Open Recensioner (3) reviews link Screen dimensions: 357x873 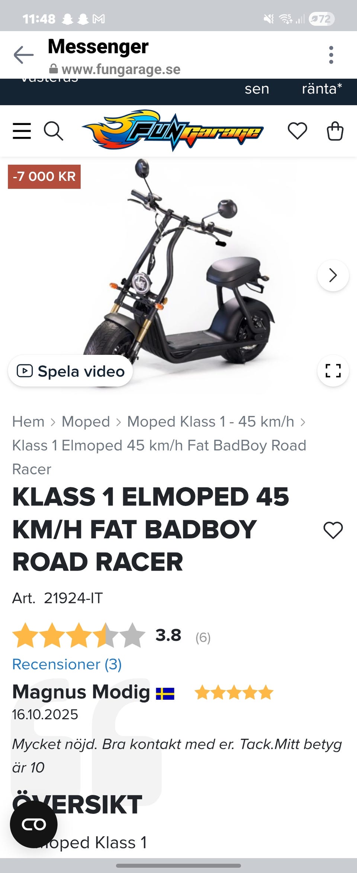pyautogui.click(x=67, y=664)
